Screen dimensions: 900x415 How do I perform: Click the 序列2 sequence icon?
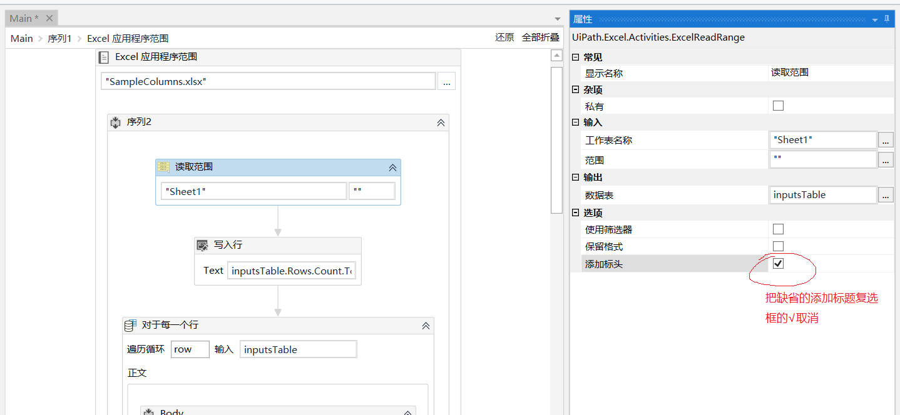coord(116,122)
